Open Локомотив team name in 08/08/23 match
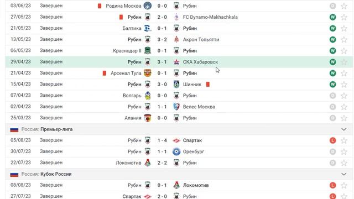This screenshot has height=199, width=354. tap(196, 185)
